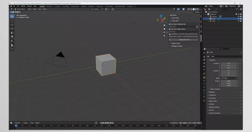The height and width of the screenshot is (132, 252).
Task: Switch to Modeling workspace tab
Action: 49,6
